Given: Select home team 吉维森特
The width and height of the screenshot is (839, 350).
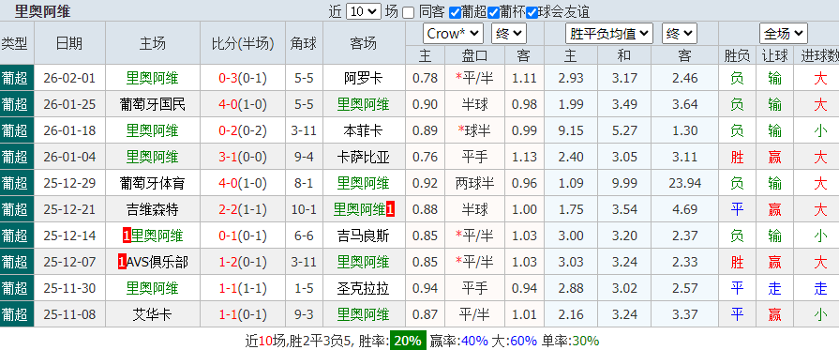Looking at the screenshot, I should [153, 209].
